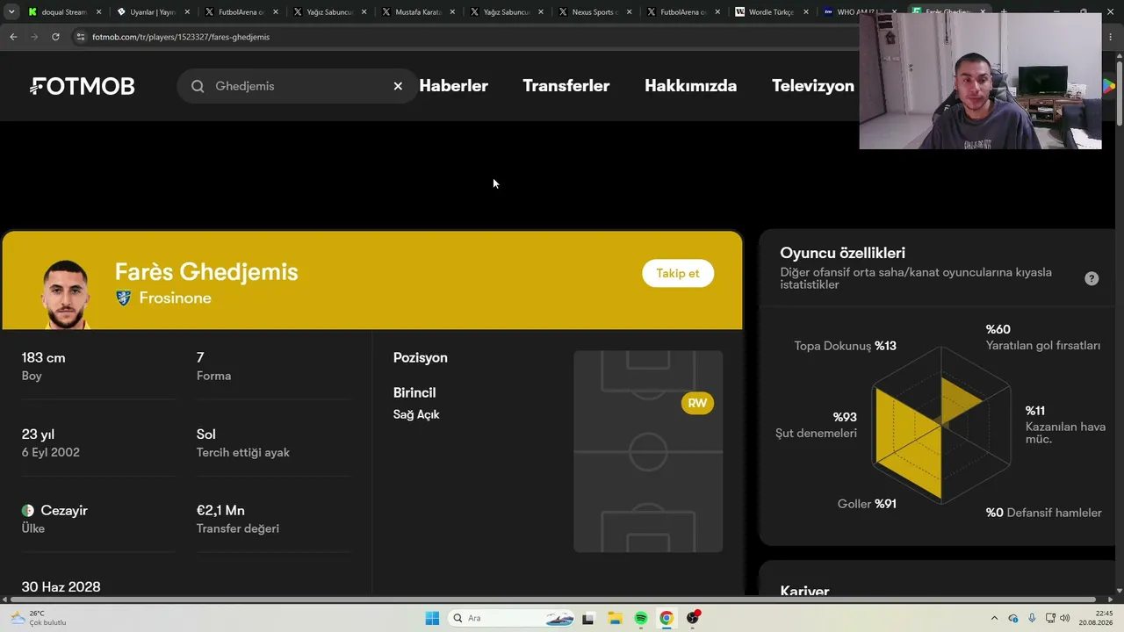Viewport: 1124px width, 632px height.
Task: Switch to the Wordle Türkçe tab
Action: [770, 12]
